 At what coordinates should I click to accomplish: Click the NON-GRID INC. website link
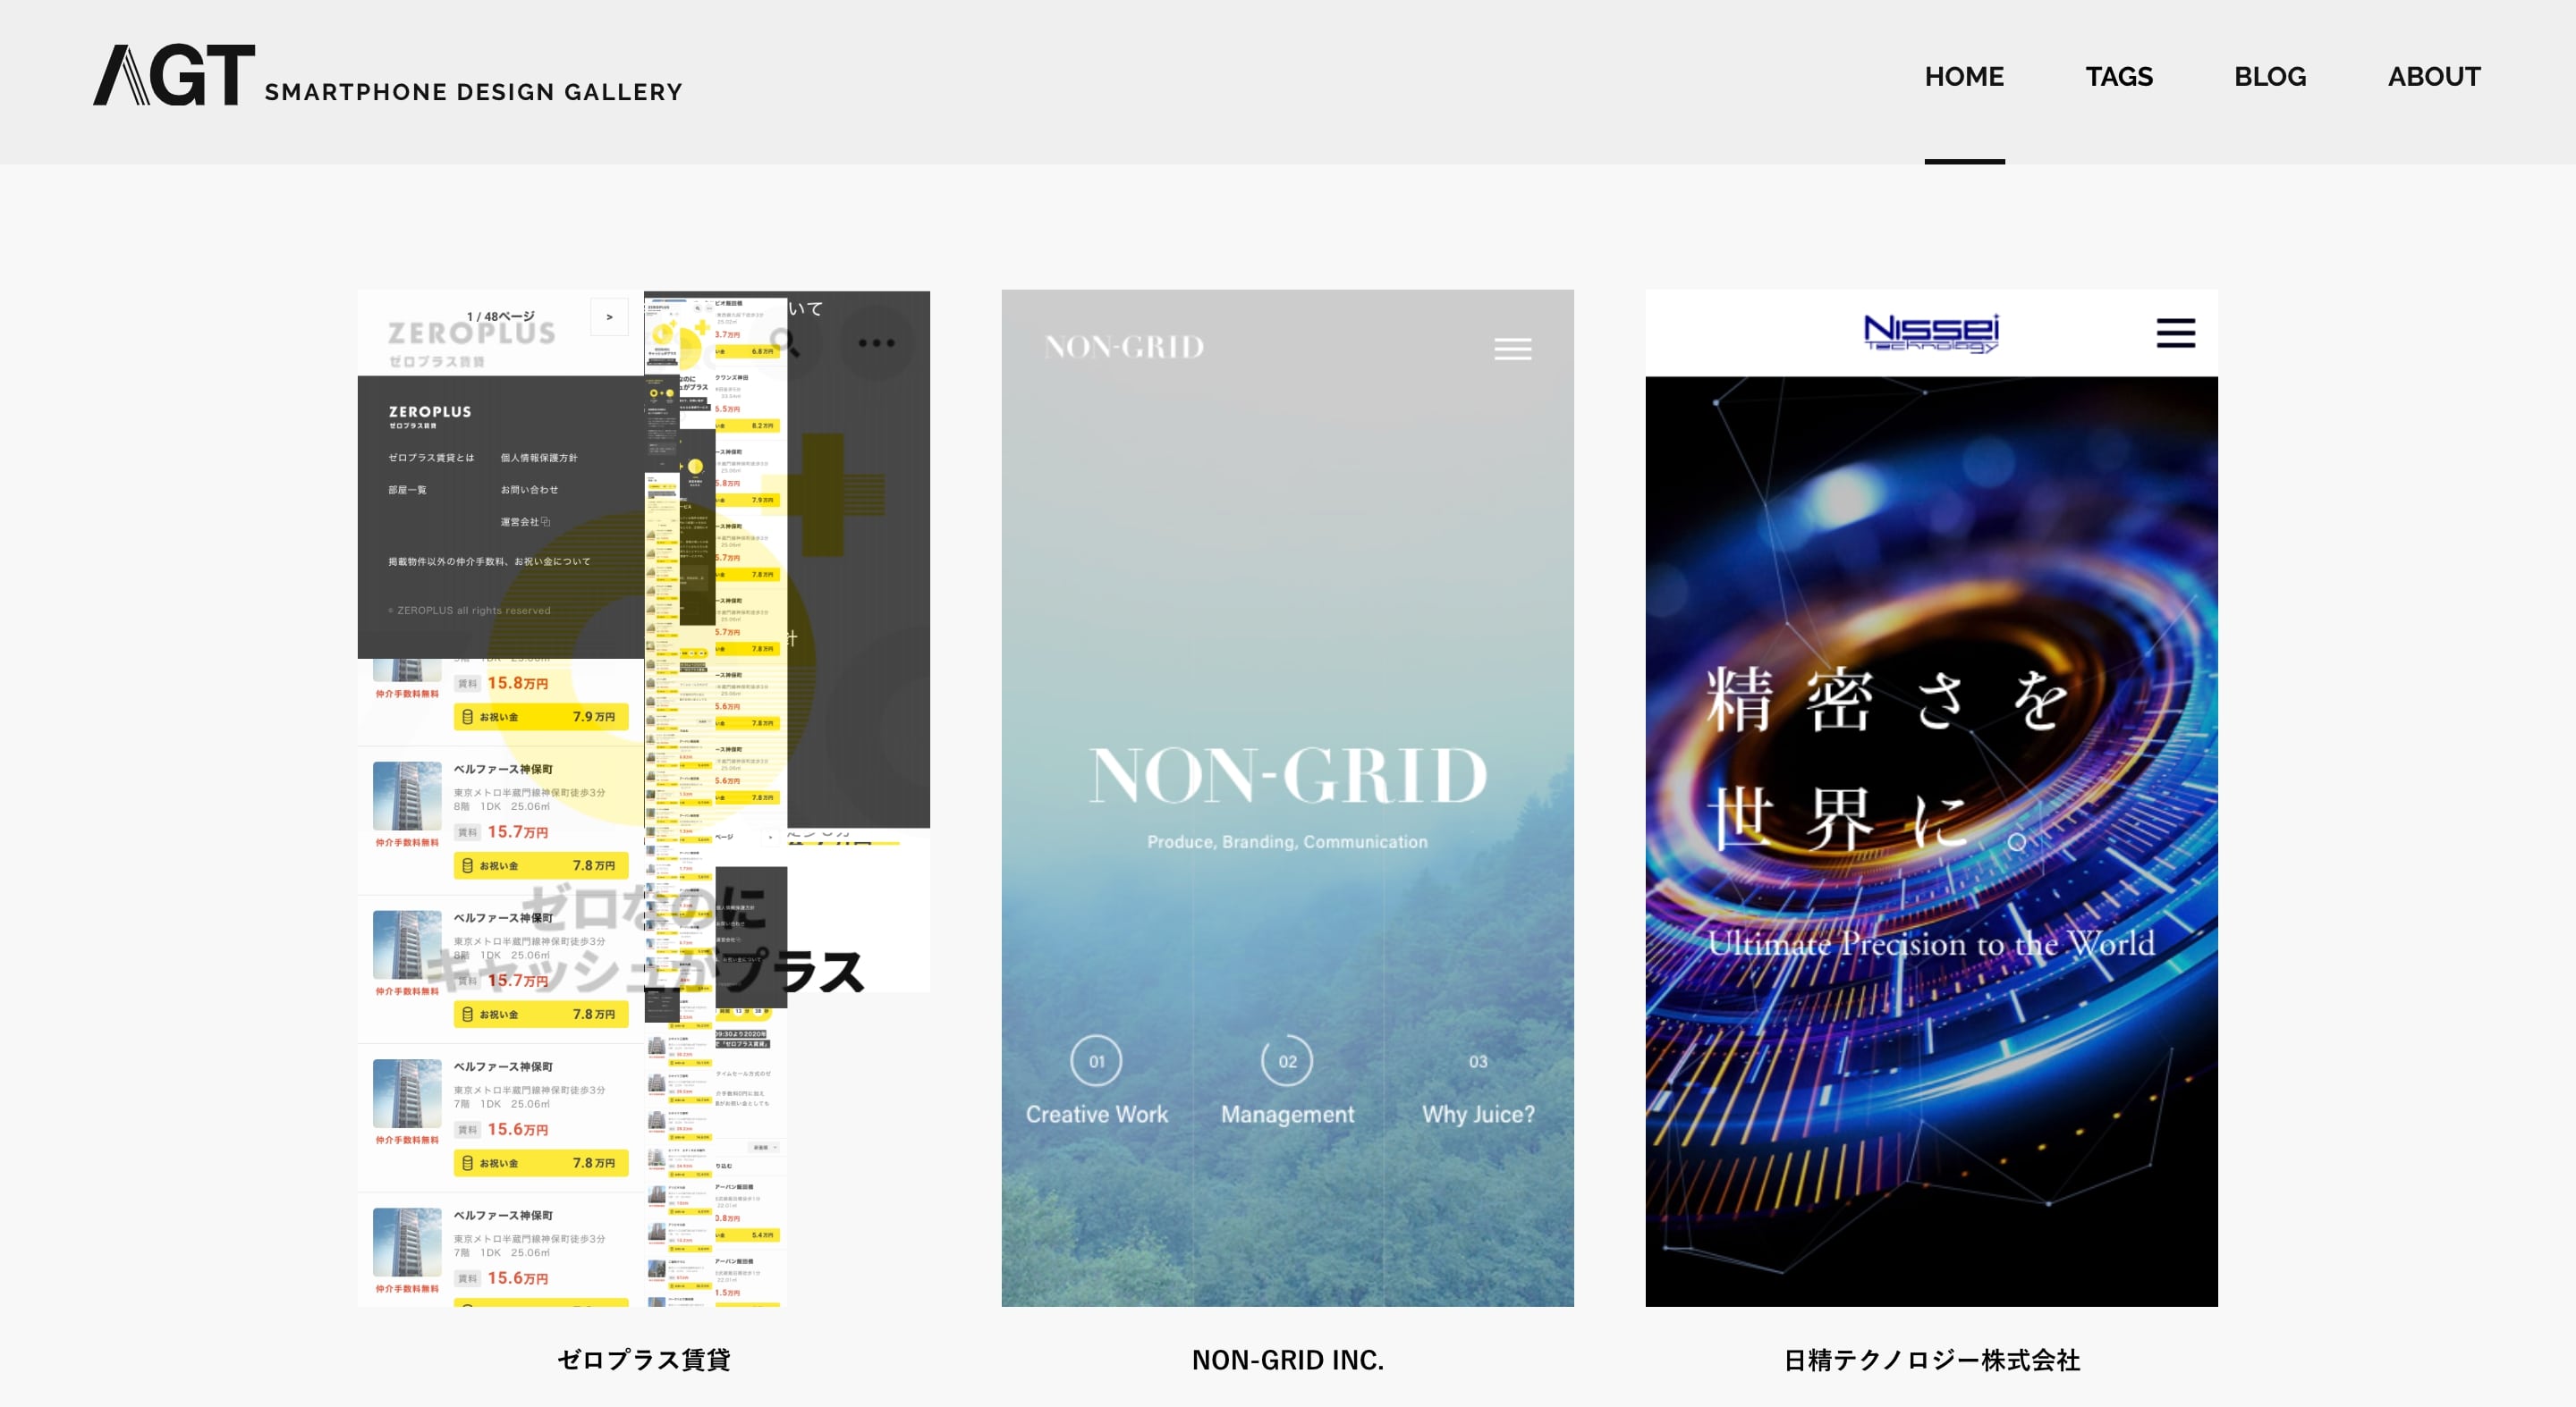[x=1286, y=1357]
